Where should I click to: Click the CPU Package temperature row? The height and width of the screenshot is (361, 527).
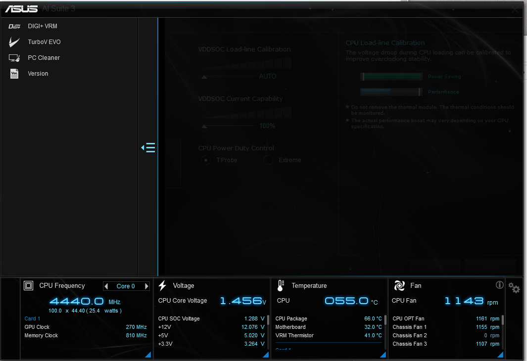329,318
